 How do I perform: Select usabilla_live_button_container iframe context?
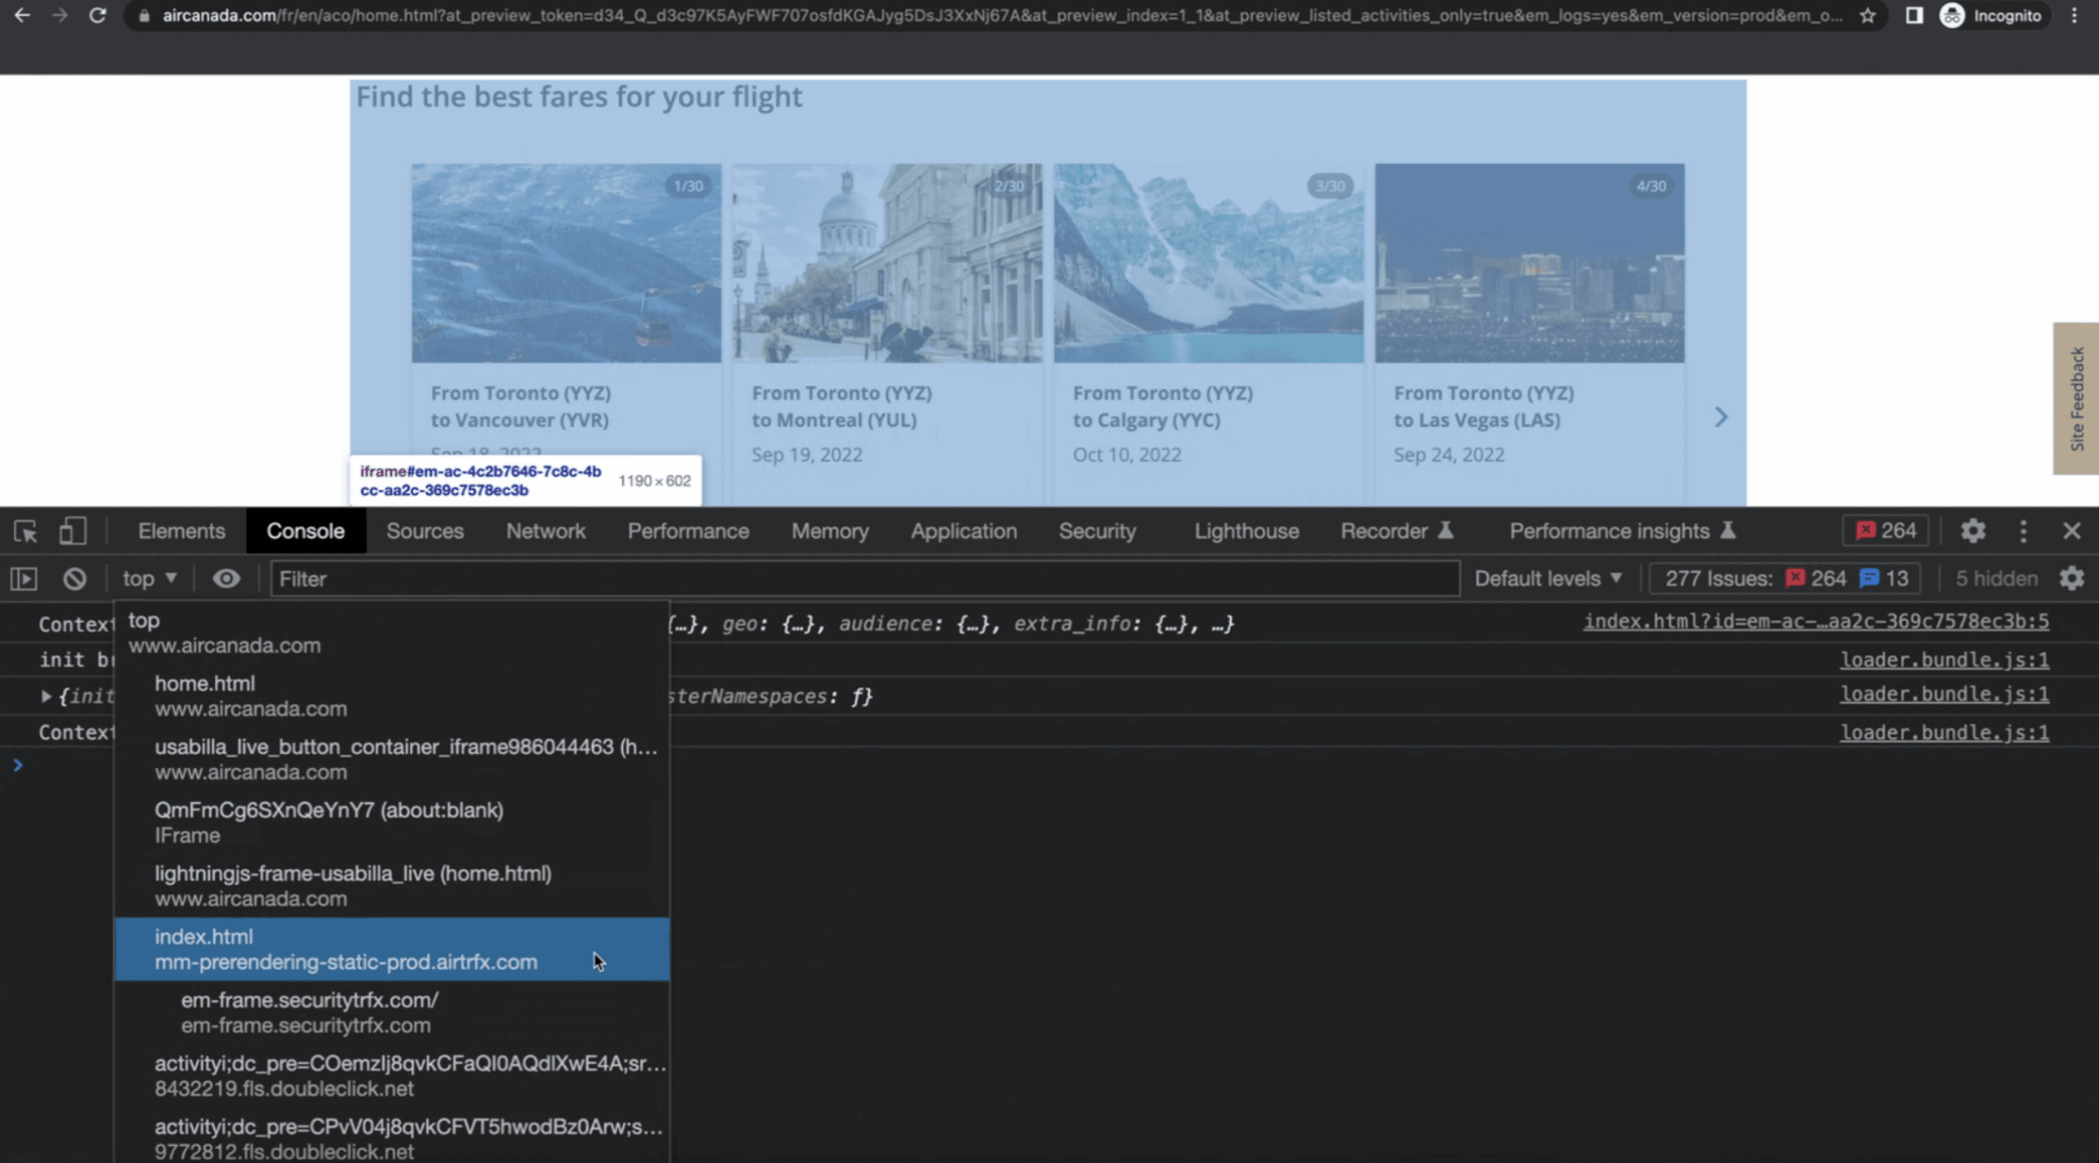click(x=392, y=759)
